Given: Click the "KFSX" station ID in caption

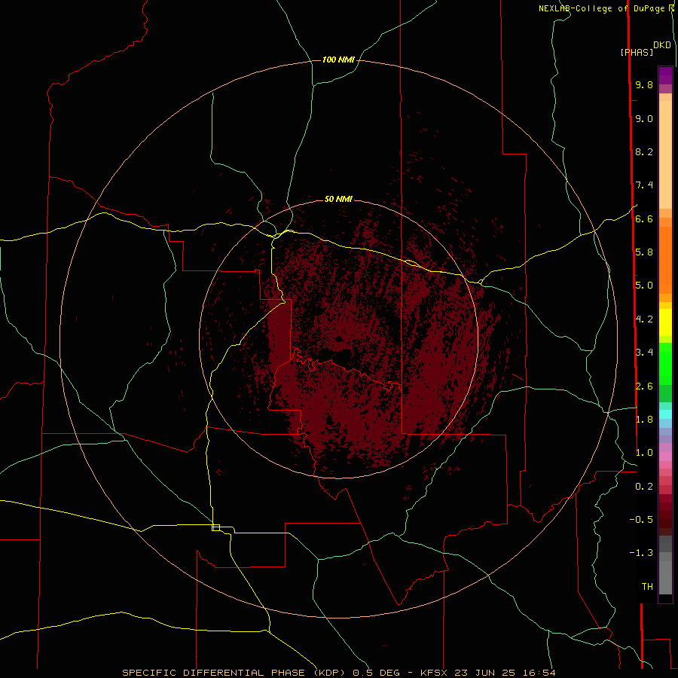Looking at the screenshot, I should pyautogui.click(x=433, y=673).
